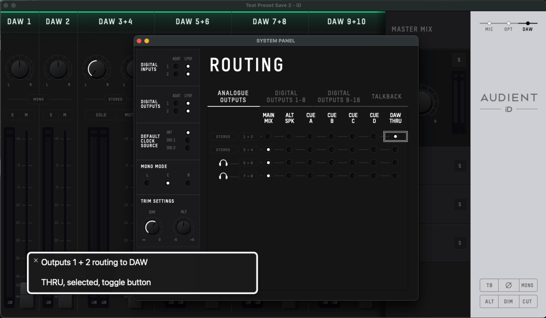Click the headphone icon for outputs 5+6
This screenshot has height=318, width=546.
pyautogui.click(x=223, y=163)
